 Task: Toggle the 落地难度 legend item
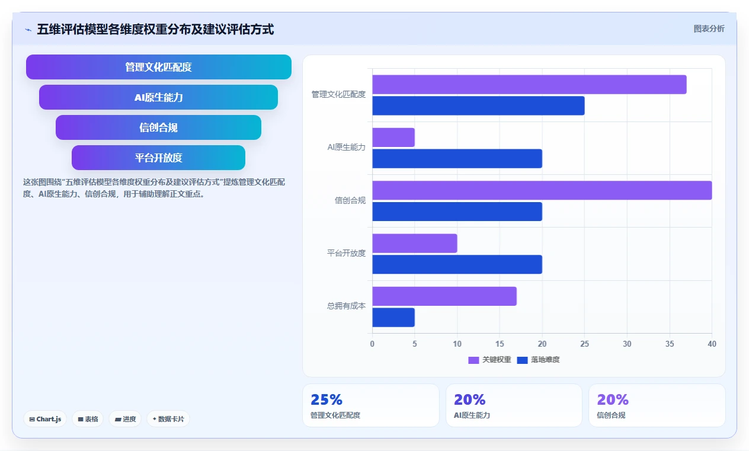point(538,360)
